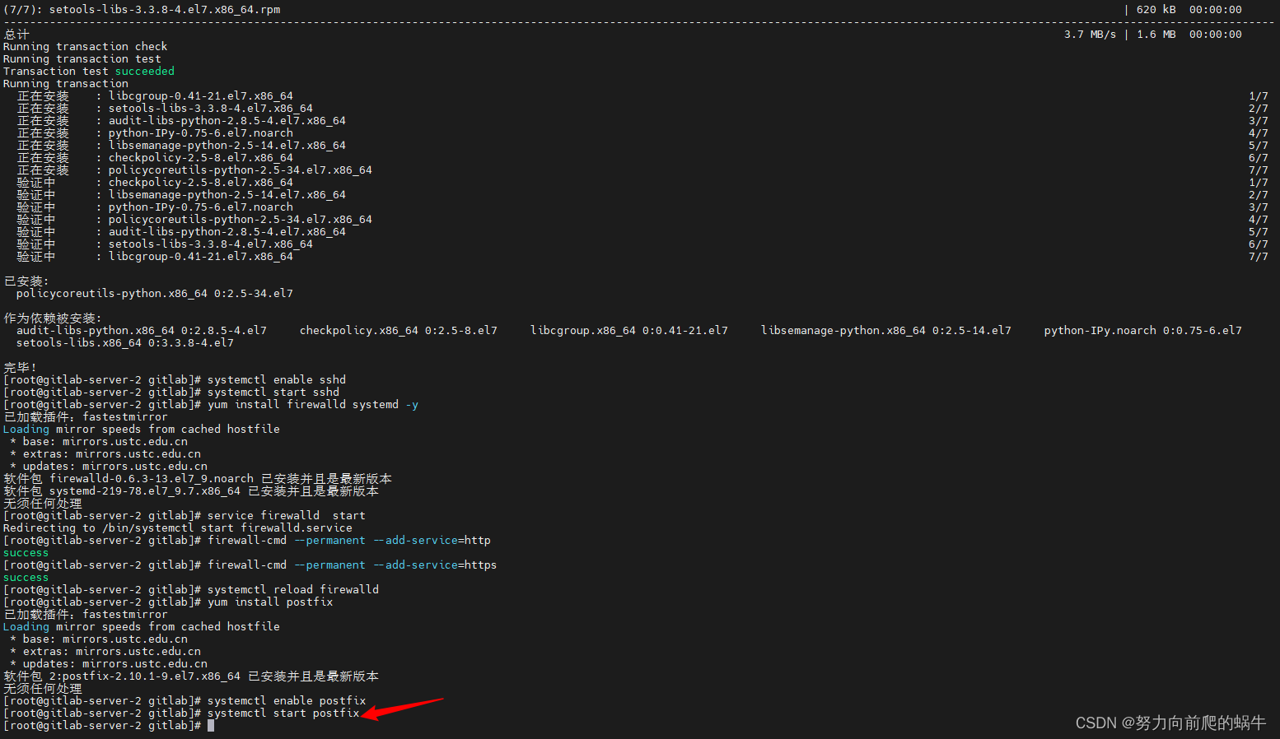Click '软件包 systemd-219-78.el7_9.7.x86_64' status line
1280x739 pixels.
191,491
